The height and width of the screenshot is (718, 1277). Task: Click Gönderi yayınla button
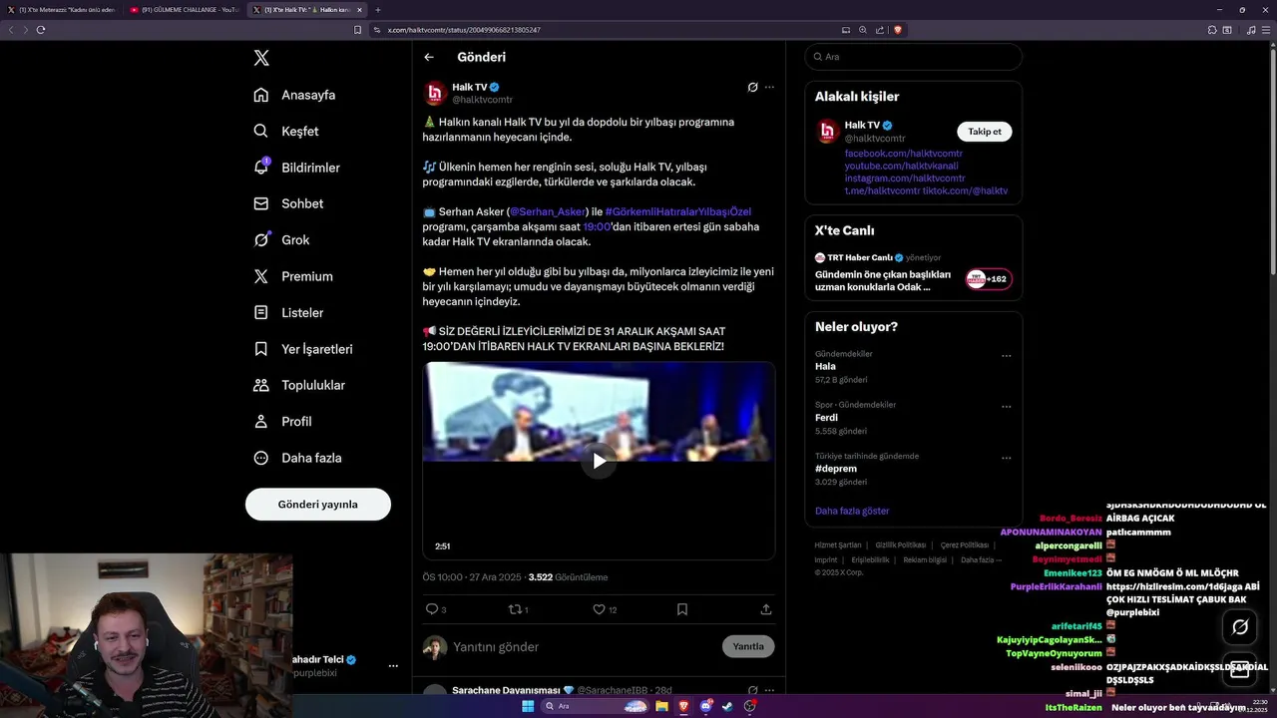tap(318, 504)
